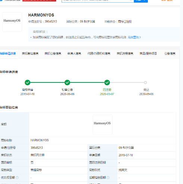The width and height of the screenshot is (183, 184).
Task: Click the 商标解读： label
Action: click(40, 32)
